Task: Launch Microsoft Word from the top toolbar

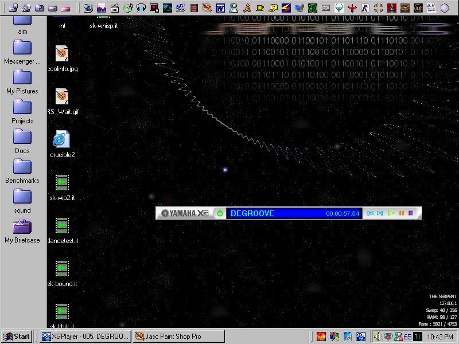Action: [x=220, y=8]
